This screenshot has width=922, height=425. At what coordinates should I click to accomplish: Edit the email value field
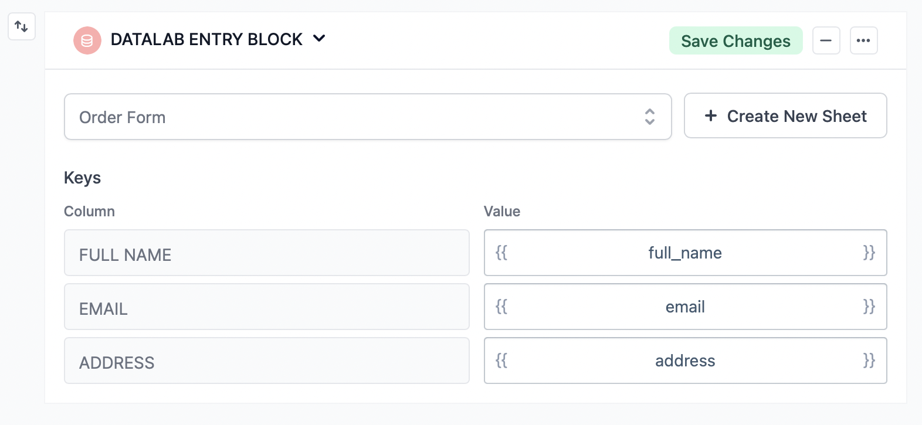[x=685, y=307]
